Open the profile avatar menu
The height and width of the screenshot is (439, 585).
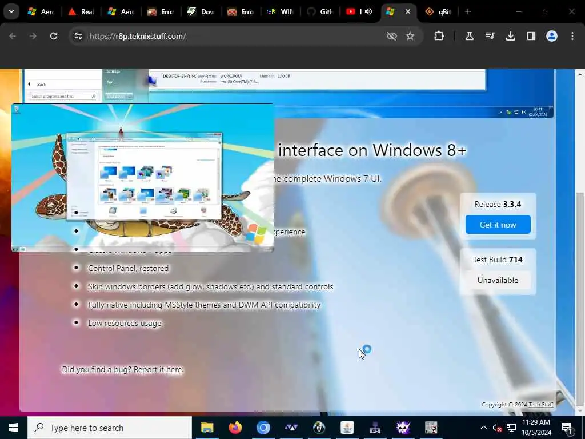tap(552, 36)
